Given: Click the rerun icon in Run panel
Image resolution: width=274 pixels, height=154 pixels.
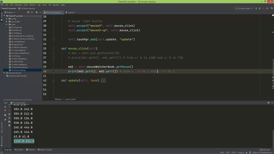Looking at the screenshot, I should [x=5, y=107].
